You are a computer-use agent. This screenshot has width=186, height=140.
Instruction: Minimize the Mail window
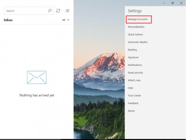(164, 3)
